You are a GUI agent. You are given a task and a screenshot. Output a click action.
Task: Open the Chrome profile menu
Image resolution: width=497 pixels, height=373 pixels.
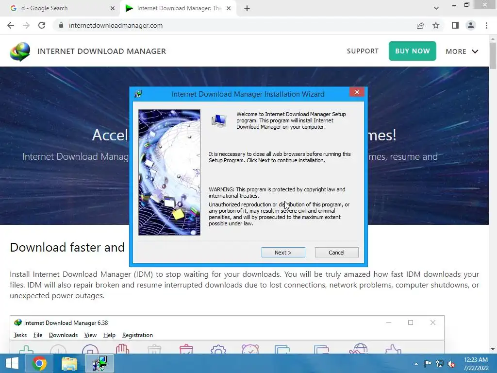471,25
